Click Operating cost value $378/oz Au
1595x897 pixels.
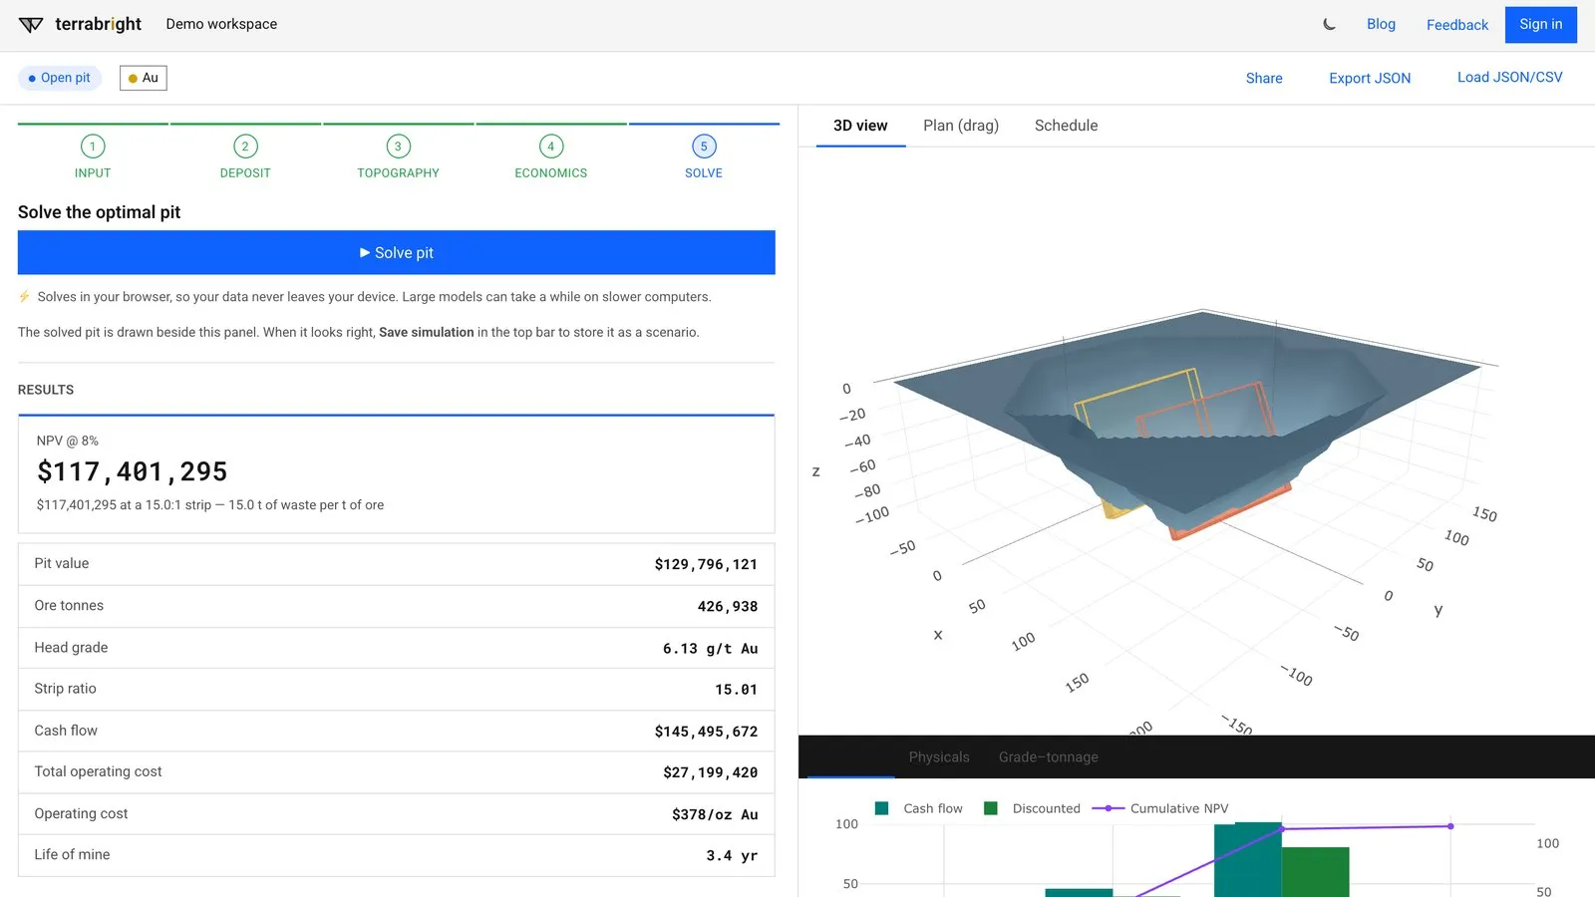(715, 814)
